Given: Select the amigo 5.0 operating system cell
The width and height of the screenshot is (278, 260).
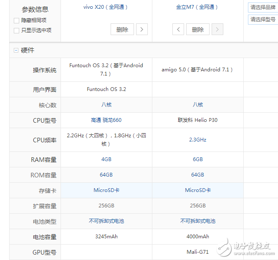Looking at the screenshot, I should 198,70.
